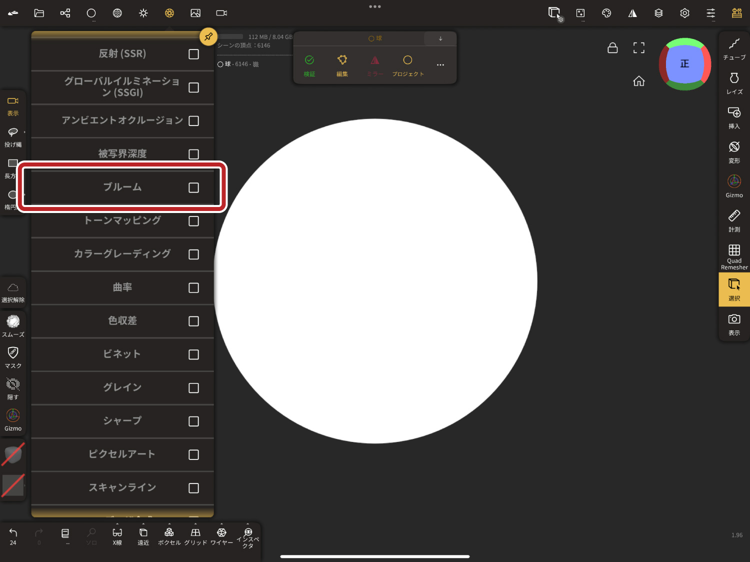Click the front (正) face of view cube
The image size is (750, 562).
[684, 64]
